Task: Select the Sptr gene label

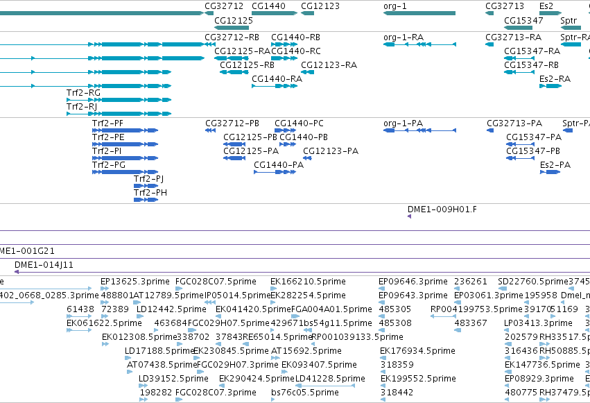Action: pos(569,20)
